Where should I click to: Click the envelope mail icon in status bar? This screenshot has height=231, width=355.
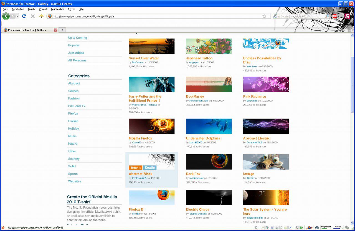286,228
